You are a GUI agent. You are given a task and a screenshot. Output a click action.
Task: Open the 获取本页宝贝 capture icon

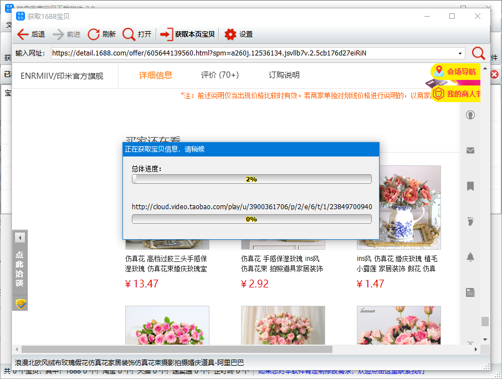(x=166, y=34)
